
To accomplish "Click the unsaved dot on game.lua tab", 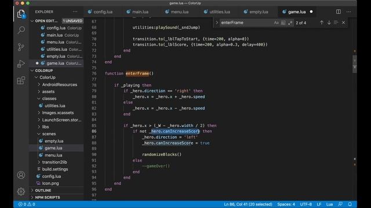I will tap(311, 12).
